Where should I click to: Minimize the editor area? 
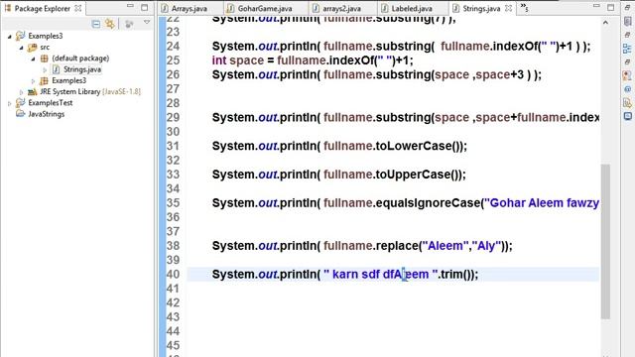coord(596,7)
